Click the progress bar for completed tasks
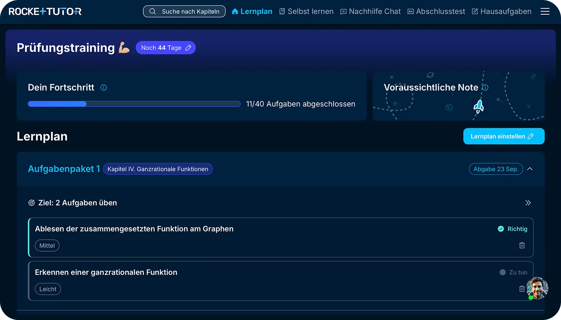This screenshot has width=561, height=320. point(134,104)
